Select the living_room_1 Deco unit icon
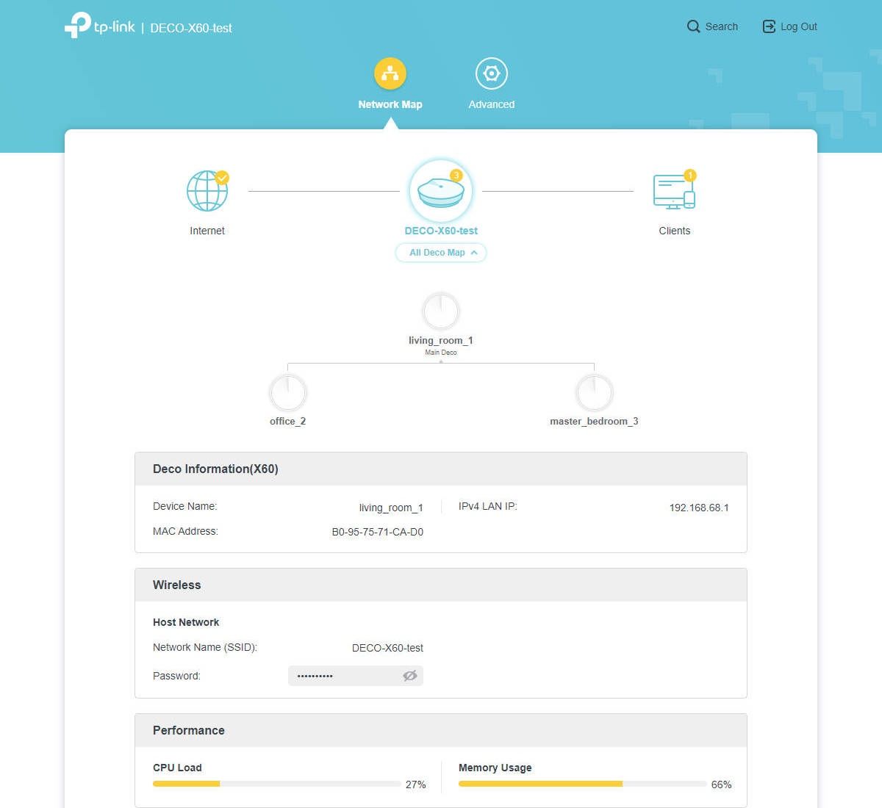This screenshot has width=882, height=808. tap(441, 311)
